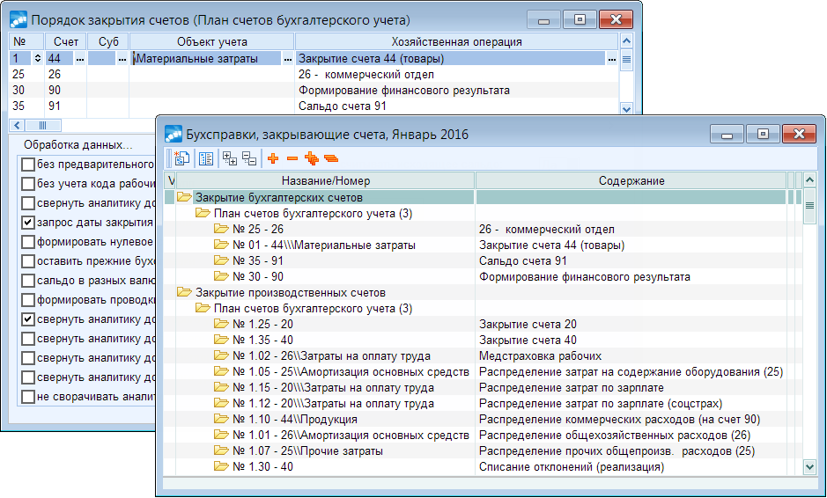
Task: Click 'Медстраховка рабочих' content cell
Action: click(x=540, y=355)
